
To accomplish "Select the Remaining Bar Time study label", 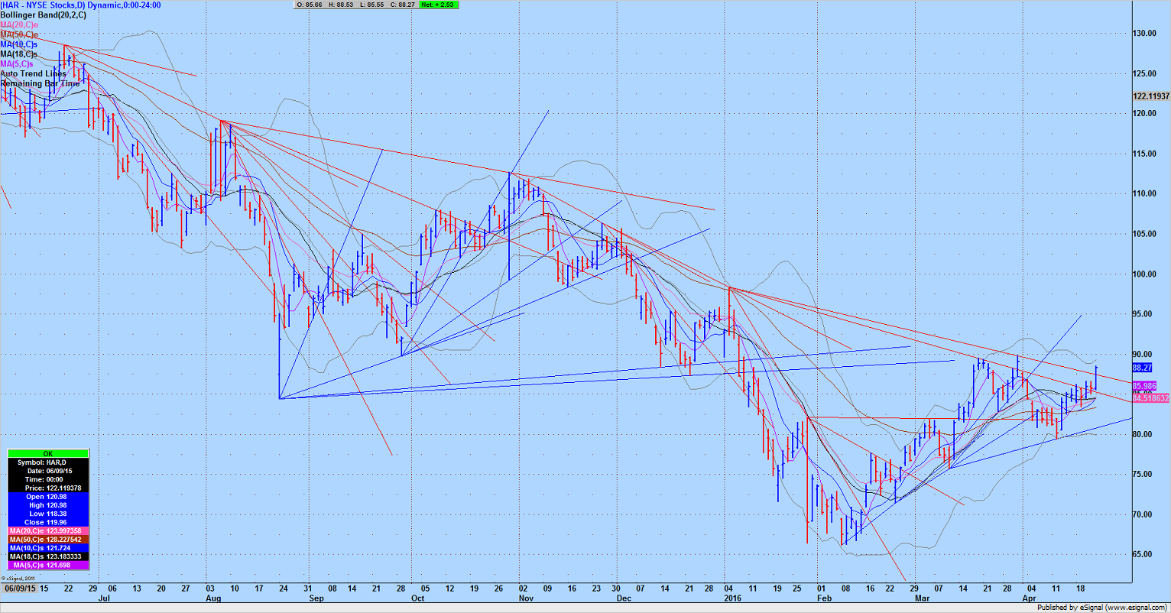I will 40,83.
